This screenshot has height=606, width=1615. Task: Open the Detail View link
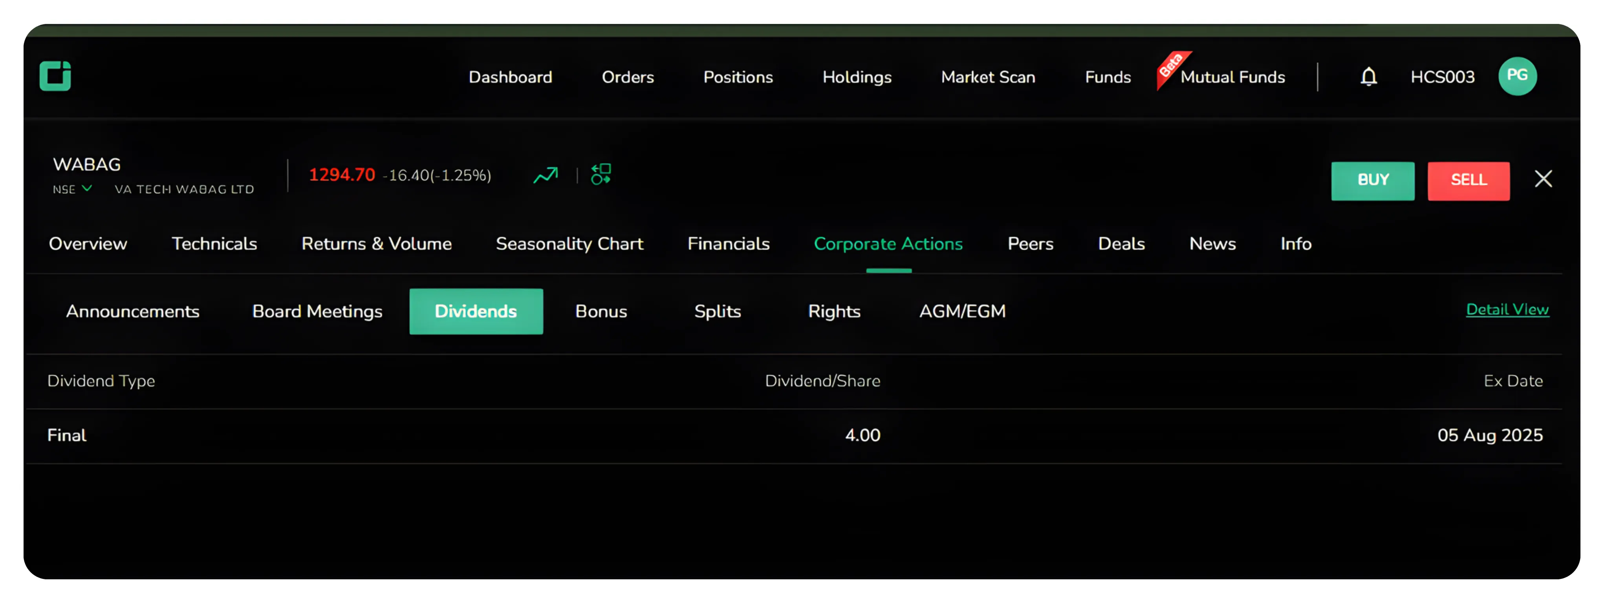(1507, 310)
